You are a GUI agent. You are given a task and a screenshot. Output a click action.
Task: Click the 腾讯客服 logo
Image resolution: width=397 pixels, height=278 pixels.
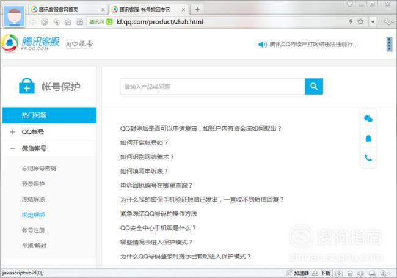pyautogui.click(x=31, y=43)
